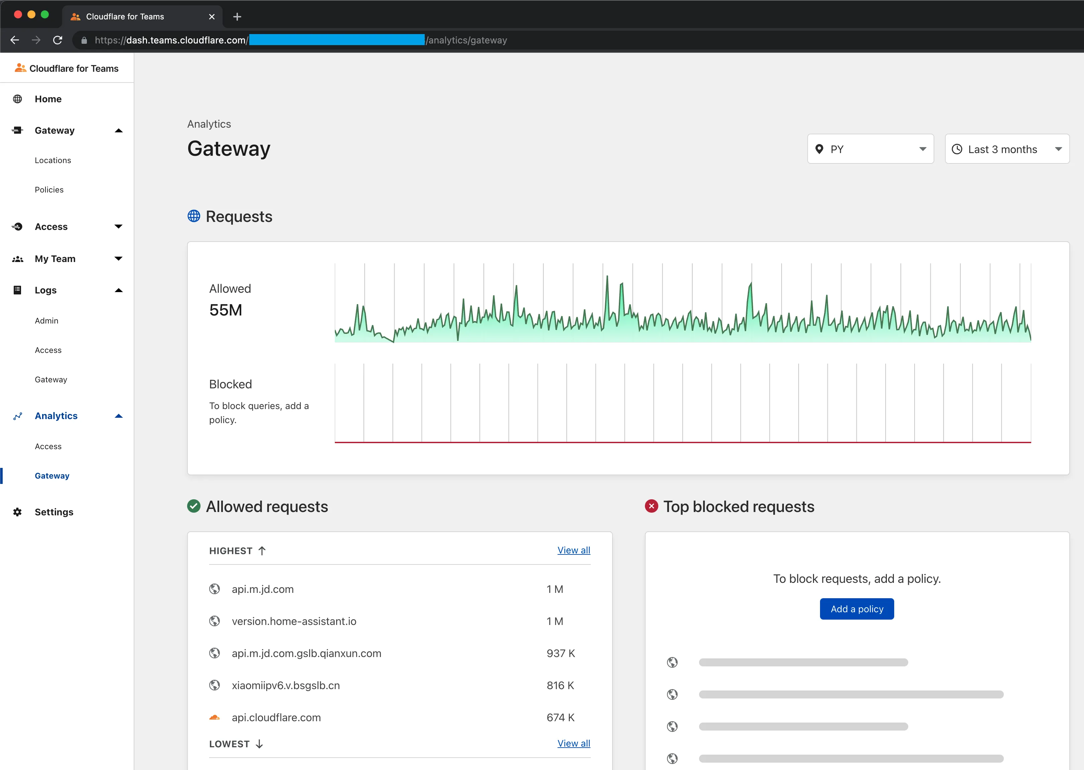Click the api.m.jd.com domain entry

click(263, 589)
